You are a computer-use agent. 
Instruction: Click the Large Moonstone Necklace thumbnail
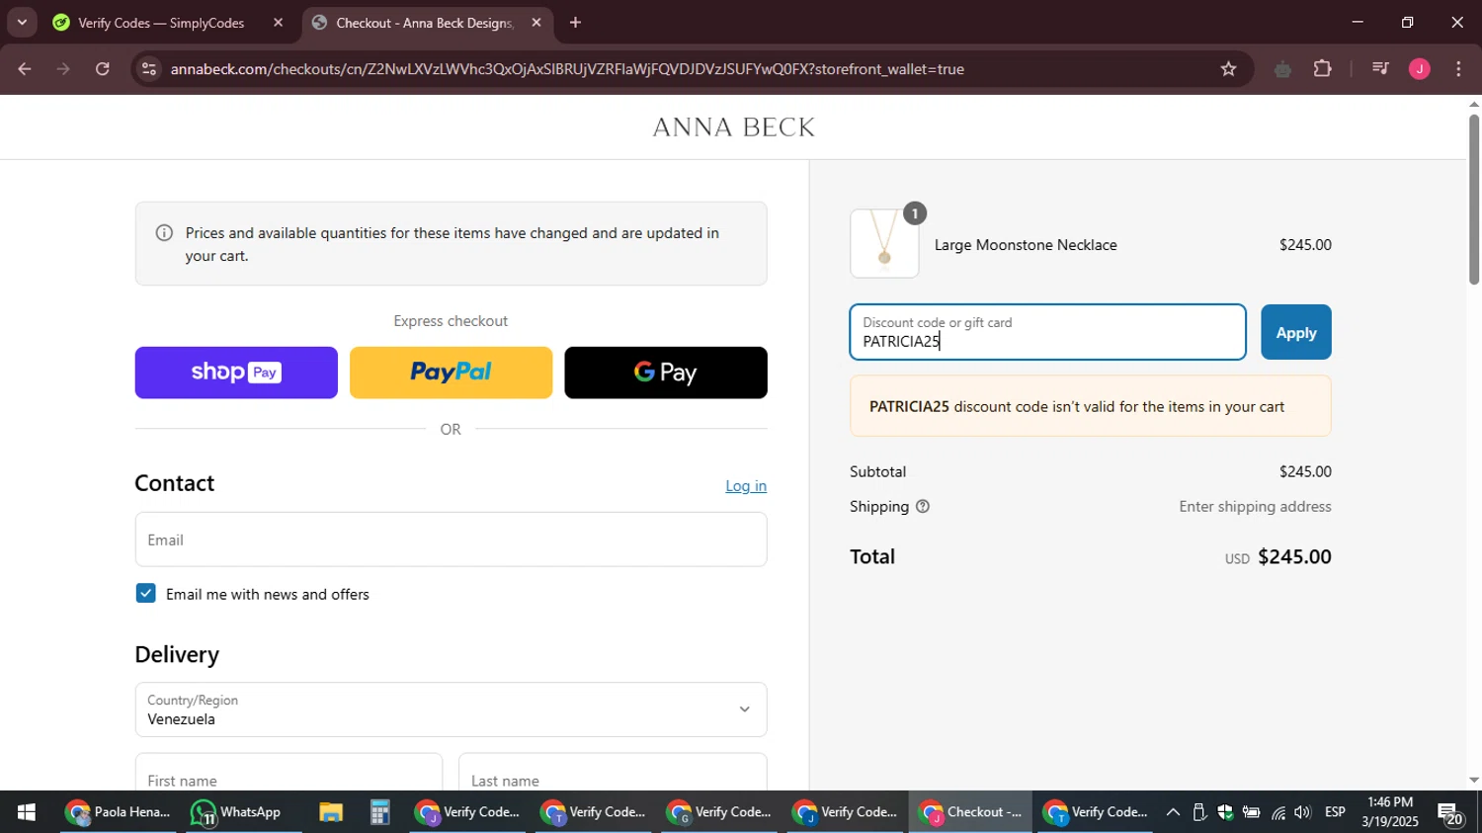[x=884, y=243]
